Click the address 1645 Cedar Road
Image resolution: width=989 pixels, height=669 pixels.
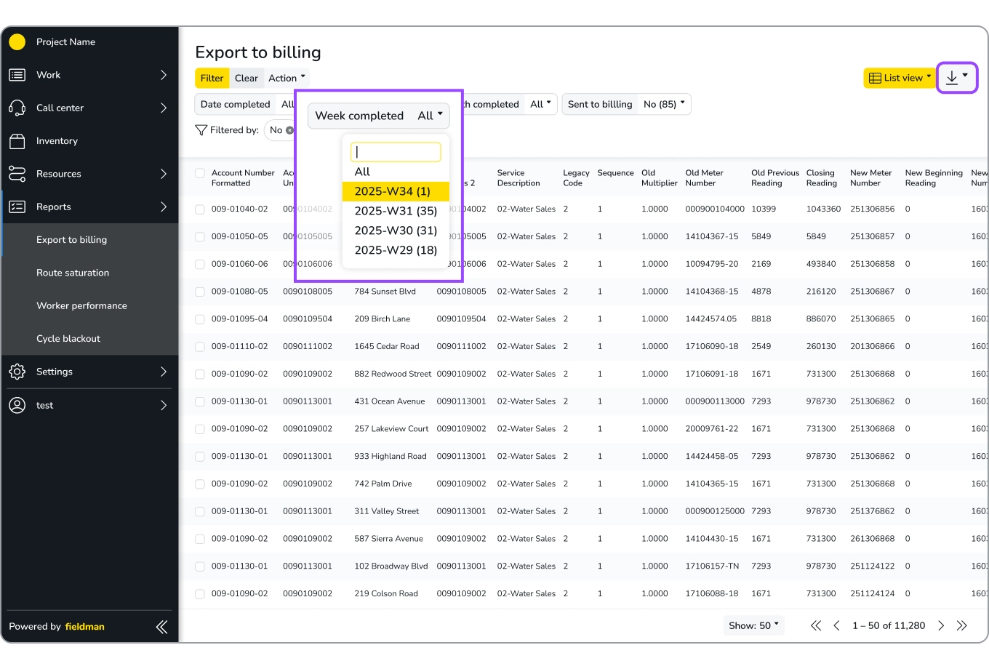387,347
